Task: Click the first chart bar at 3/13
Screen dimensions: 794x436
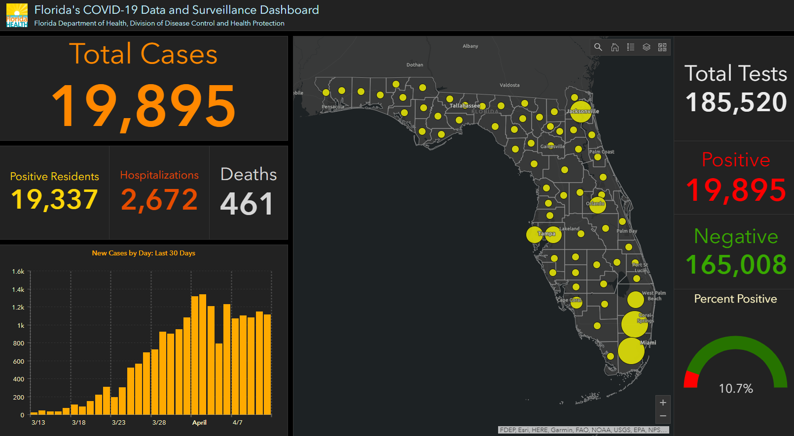Action: tap(34, 413)
